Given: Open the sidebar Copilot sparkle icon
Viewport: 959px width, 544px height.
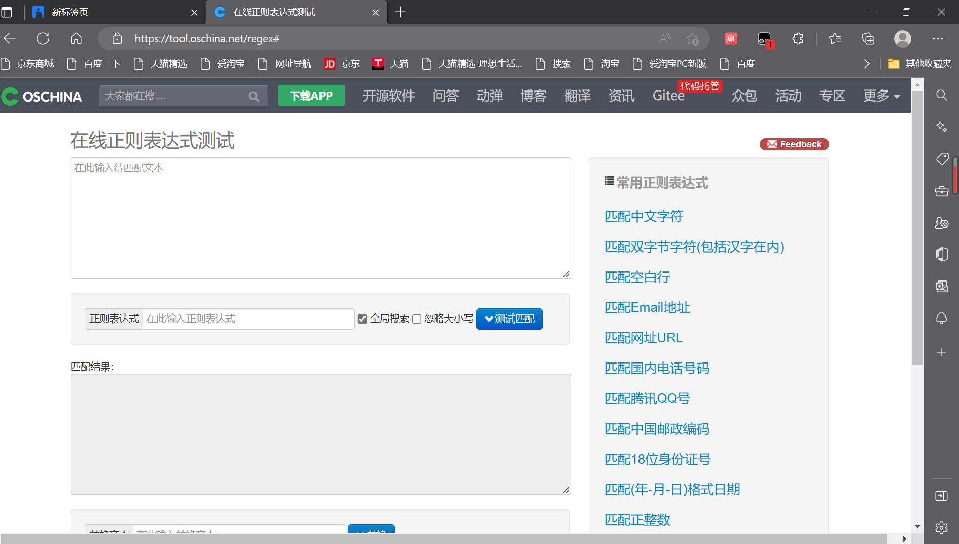Looking at the screenshot, I should (941, 127).
